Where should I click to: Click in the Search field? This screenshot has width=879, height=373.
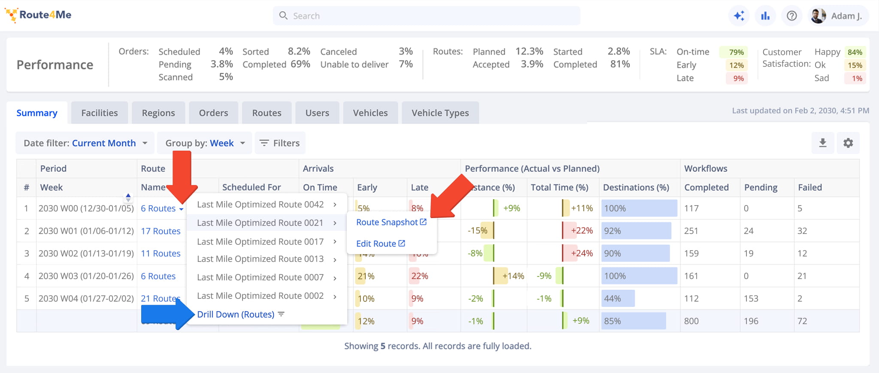click(x=427, y=16)
